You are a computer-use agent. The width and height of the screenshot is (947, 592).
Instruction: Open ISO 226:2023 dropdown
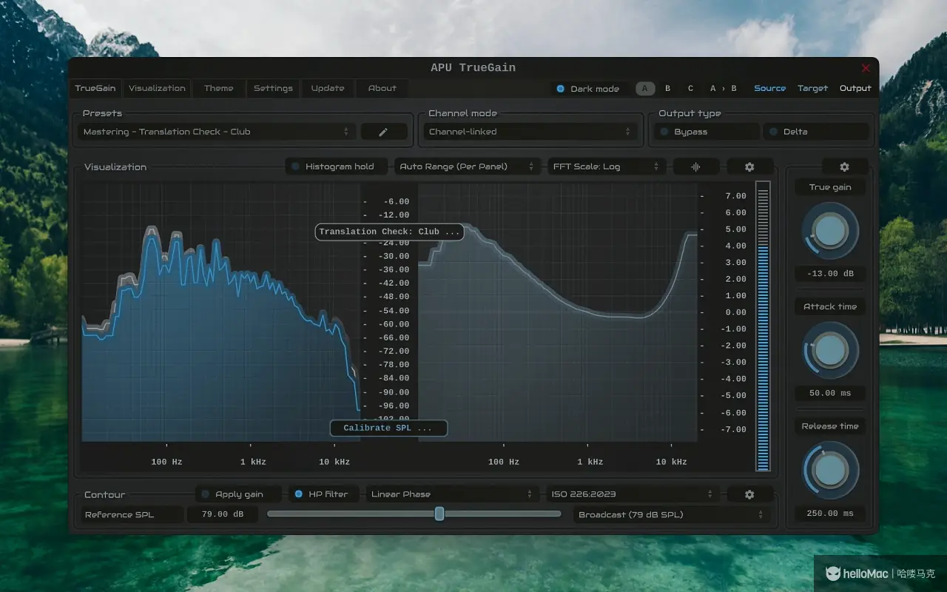(x=633, y=494)
